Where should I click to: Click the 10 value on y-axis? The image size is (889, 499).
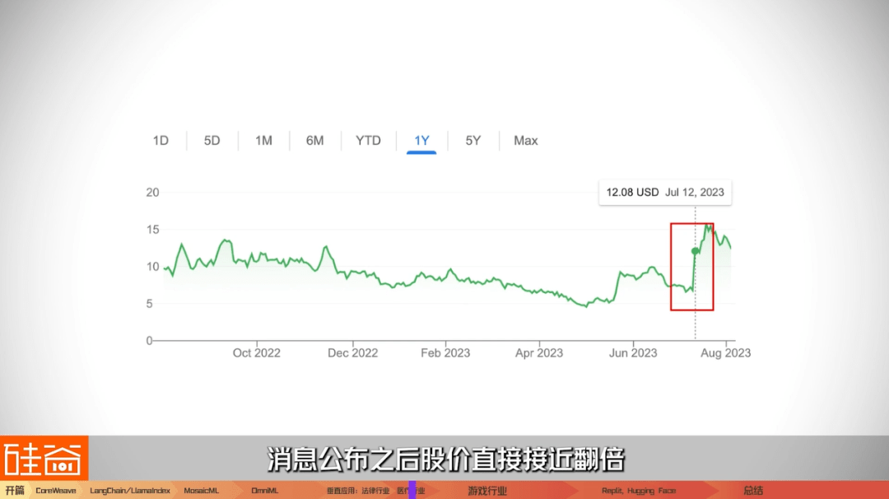(x=152, y=267)
